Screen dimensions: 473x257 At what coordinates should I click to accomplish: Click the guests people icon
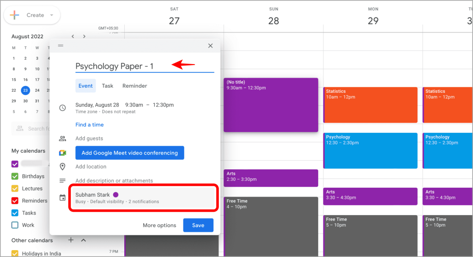pyautogui.click(x=62, y=138)
